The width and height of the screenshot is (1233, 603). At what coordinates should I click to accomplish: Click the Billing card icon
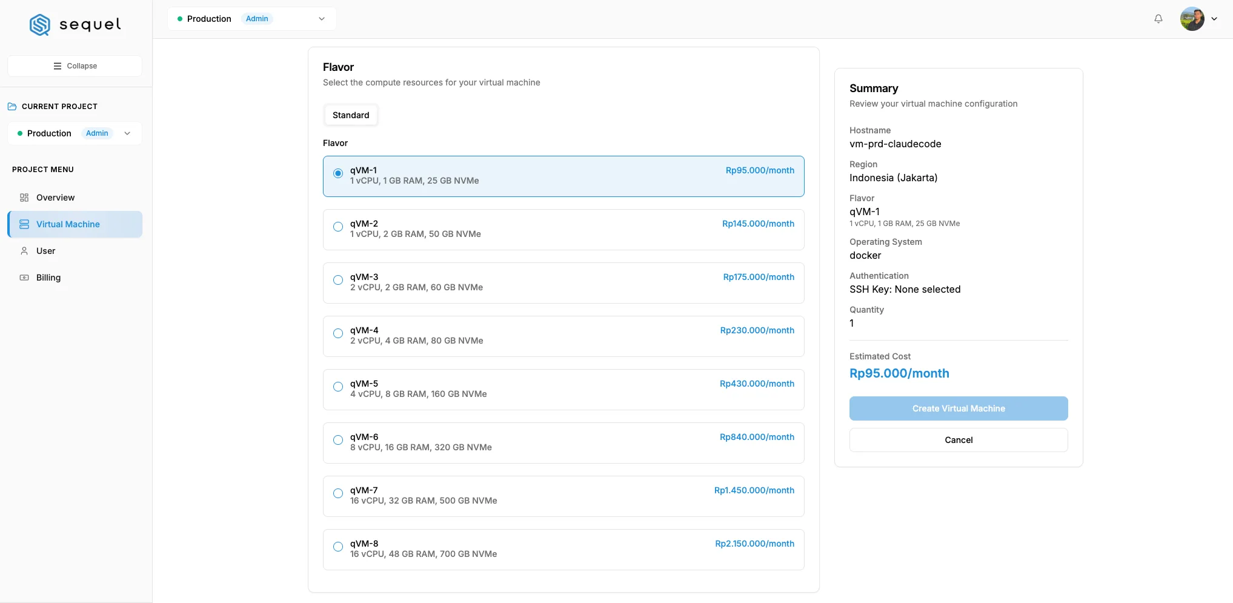pos(24,278)
